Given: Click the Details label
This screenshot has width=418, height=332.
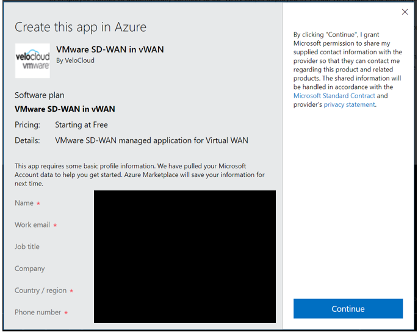Looking at the screenshot, I should [27, 140].
